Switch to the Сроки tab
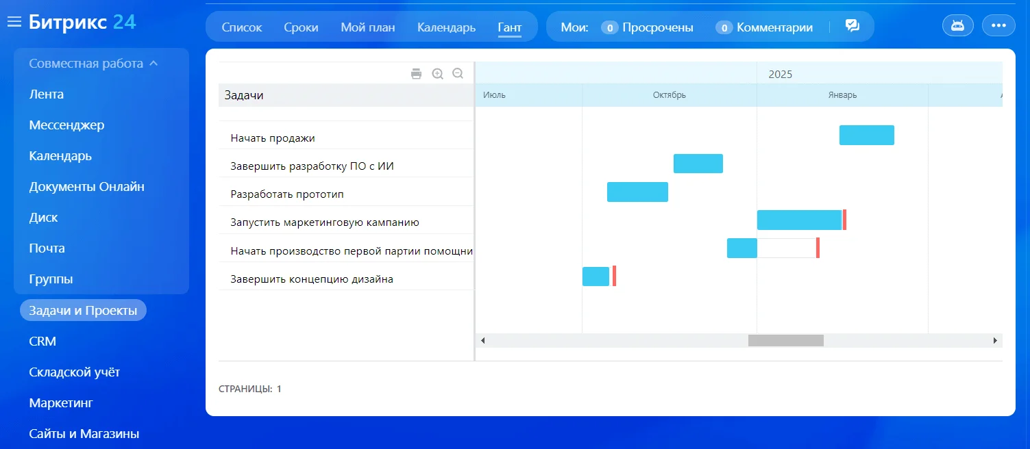This screenshot has height=449, width=1030. tap(302, 27)
